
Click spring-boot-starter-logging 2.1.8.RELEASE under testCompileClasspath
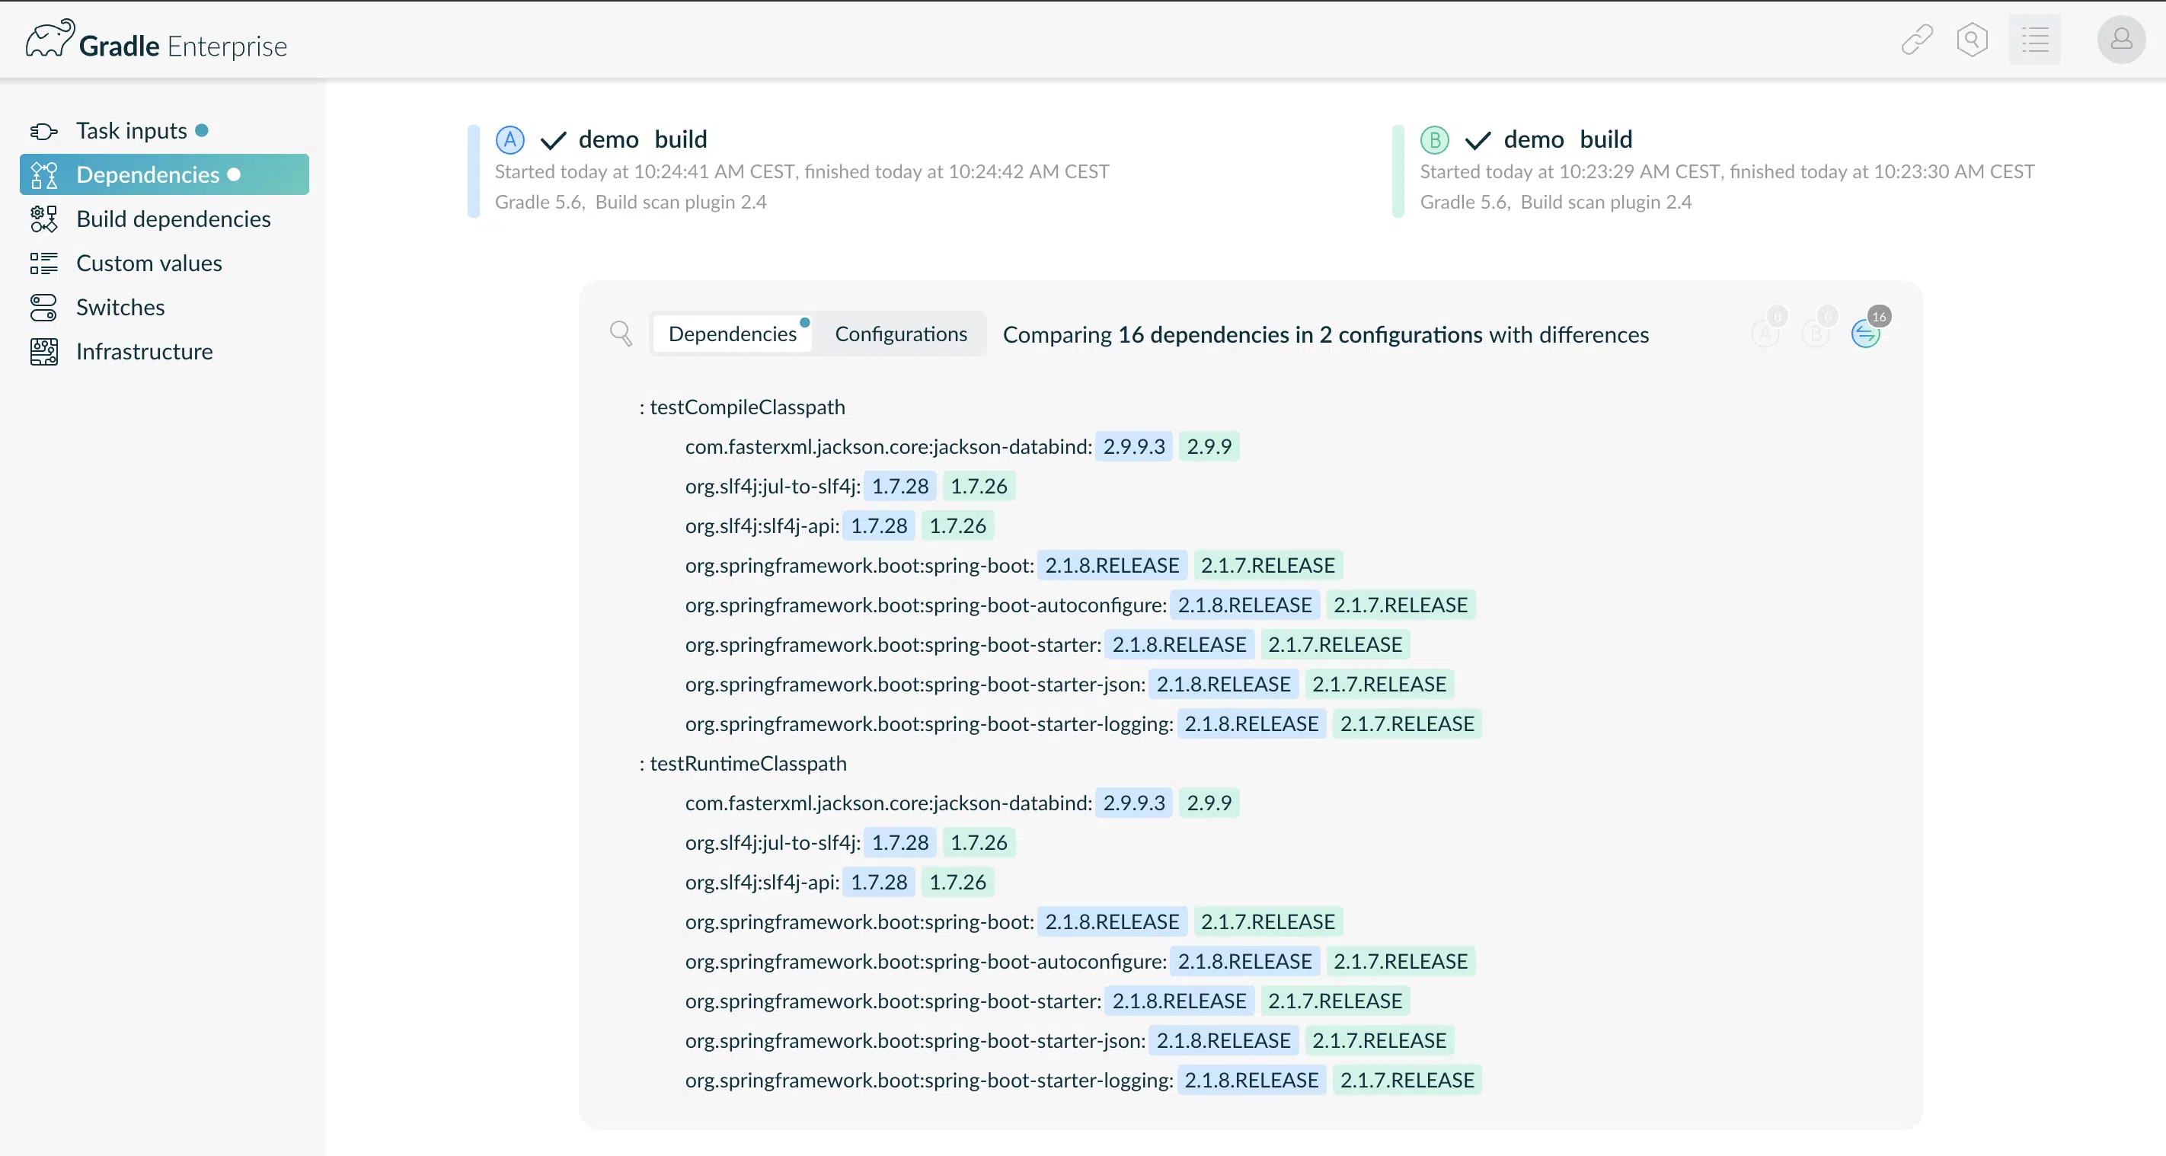[x=1251, y=723]
